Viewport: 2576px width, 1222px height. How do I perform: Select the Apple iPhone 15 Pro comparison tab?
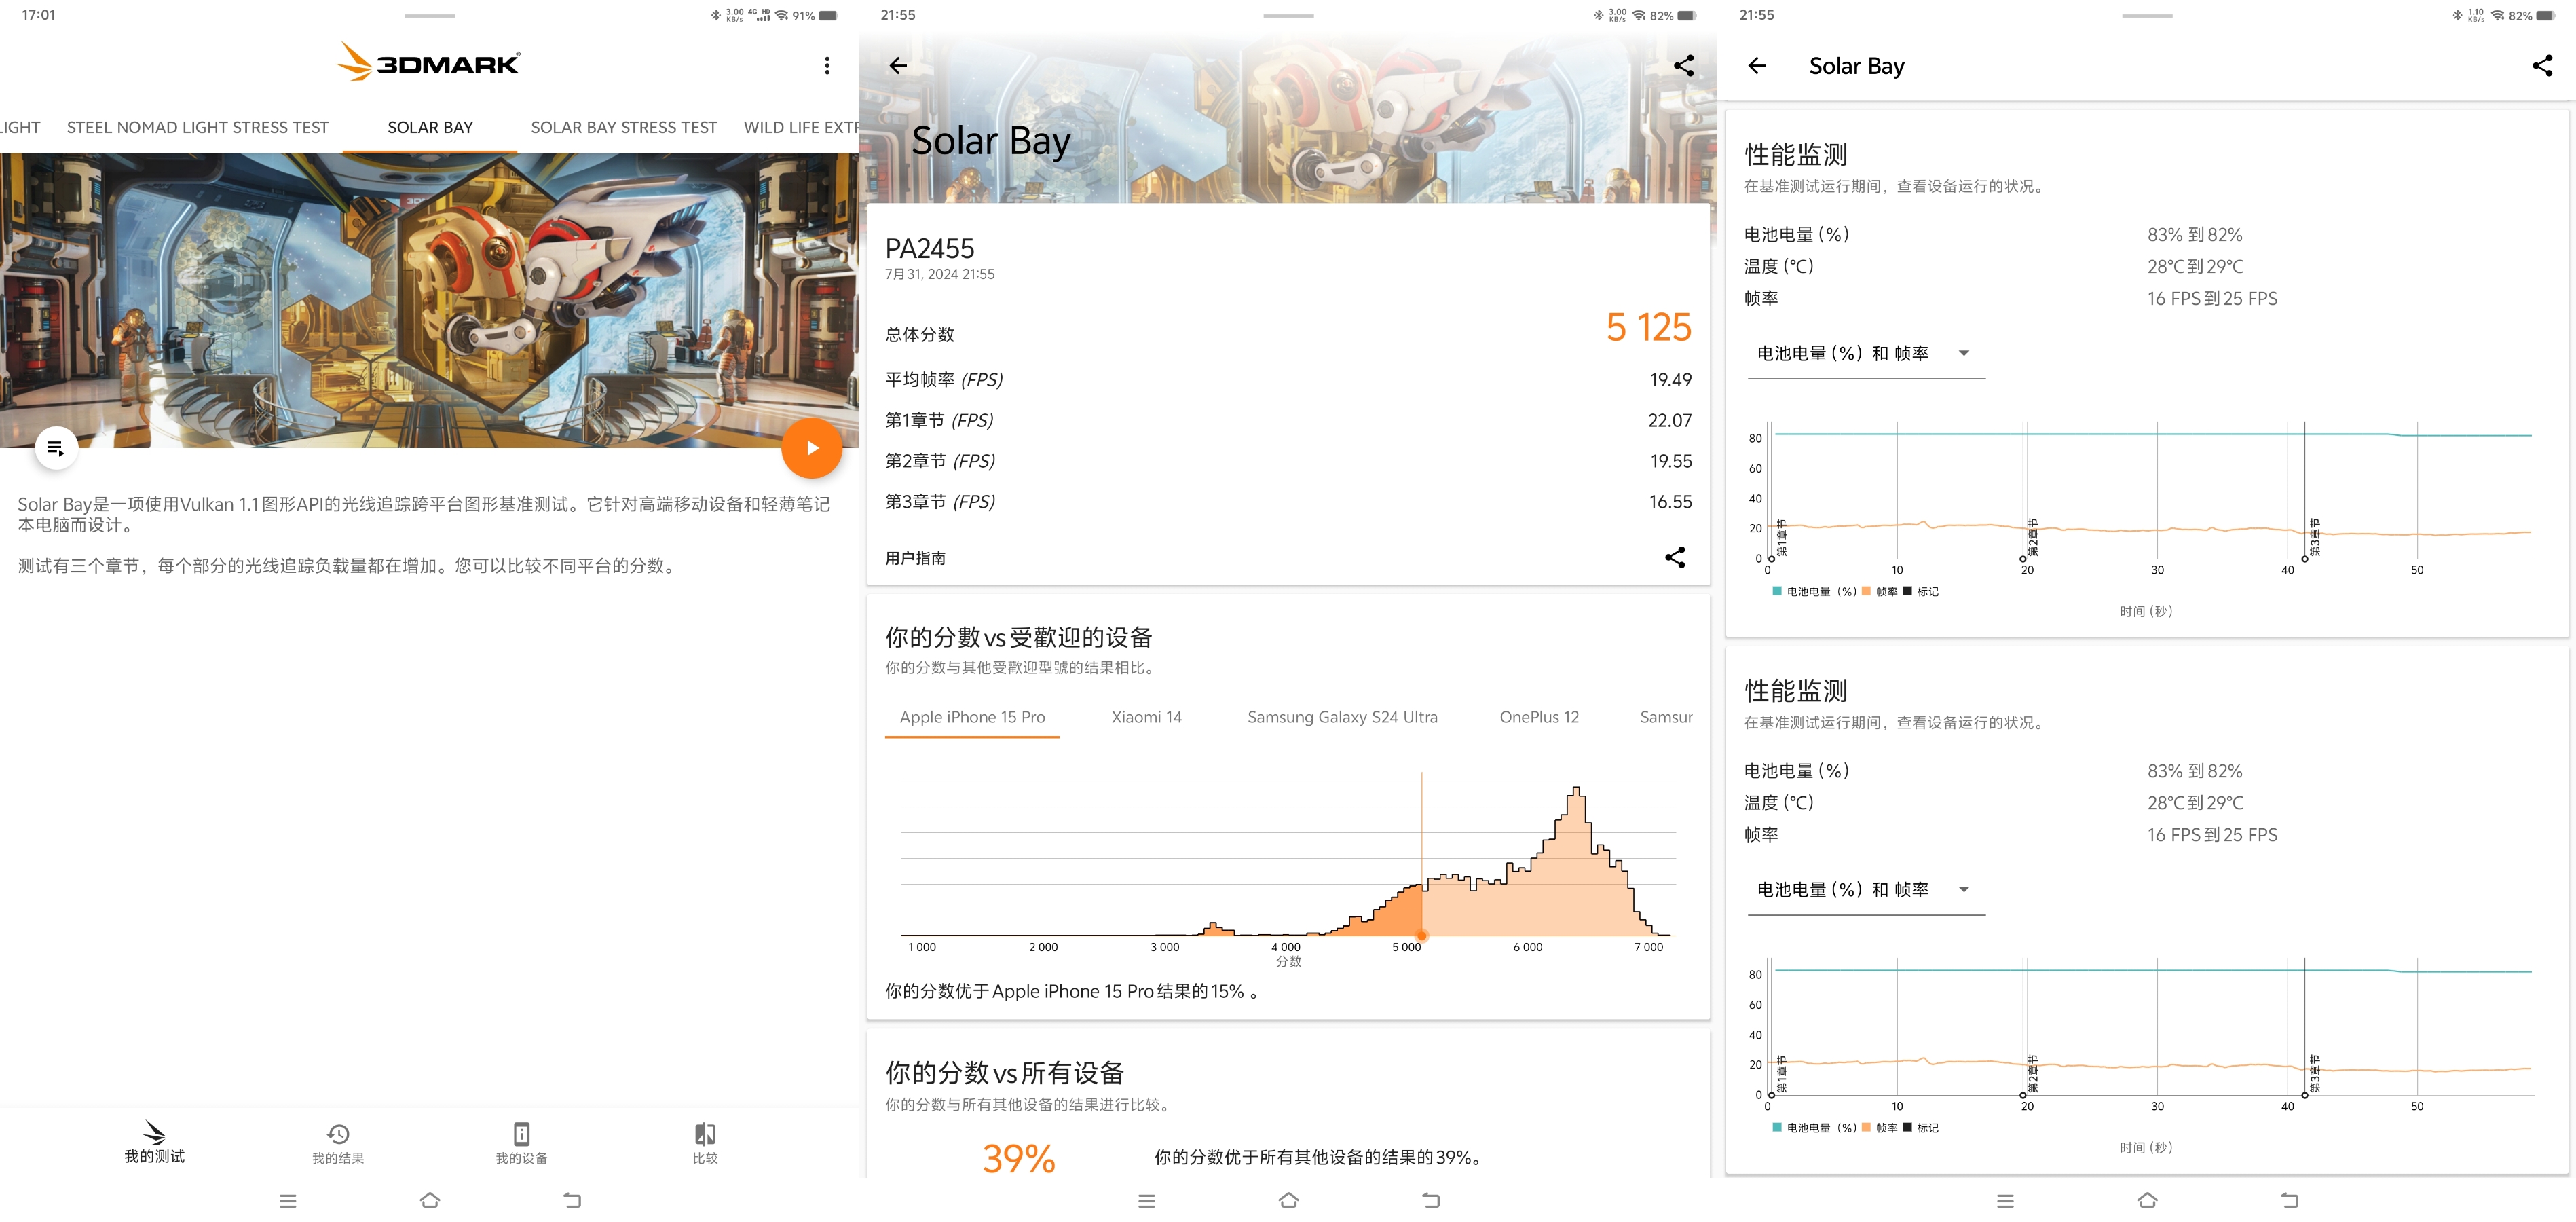tap(972, 717)
